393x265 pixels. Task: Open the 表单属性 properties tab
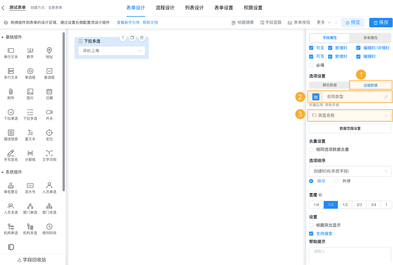pos(370,38)
